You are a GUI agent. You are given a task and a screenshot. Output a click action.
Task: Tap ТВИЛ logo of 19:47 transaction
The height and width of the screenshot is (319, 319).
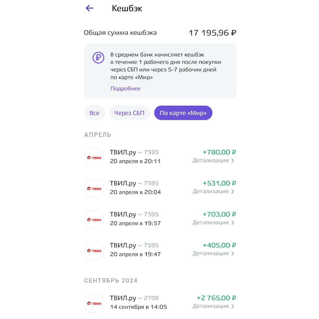pos(94,251)
